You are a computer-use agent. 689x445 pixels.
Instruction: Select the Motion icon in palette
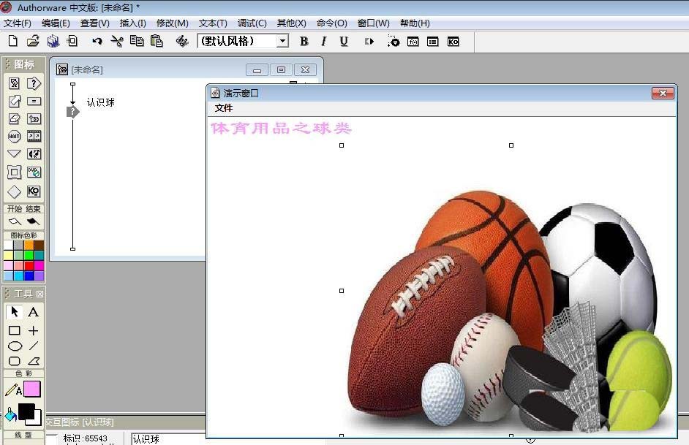[14, 102]
